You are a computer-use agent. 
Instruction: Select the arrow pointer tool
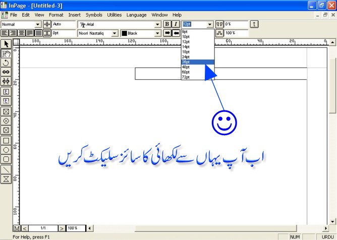pos(6,44)
